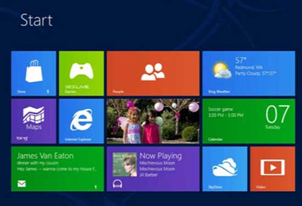This screenshot has width=302, height=206.
Task: Click the Start heading text
Action: pos(36,20)
